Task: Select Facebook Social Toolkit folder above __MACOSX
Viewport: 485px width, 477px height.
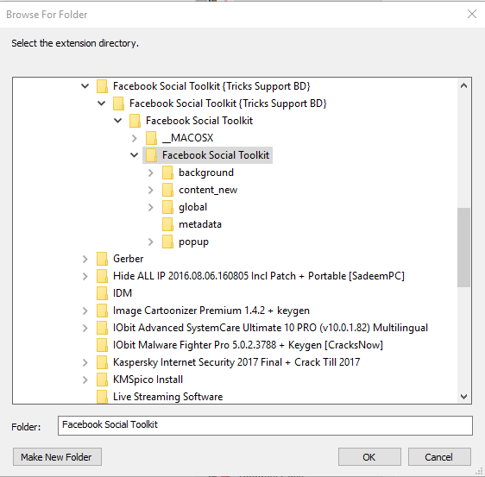Action: 199,121
